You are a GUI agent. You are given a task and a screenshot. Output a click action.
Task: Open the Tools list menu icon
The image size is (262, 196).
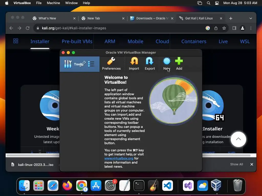coord(91,64)
